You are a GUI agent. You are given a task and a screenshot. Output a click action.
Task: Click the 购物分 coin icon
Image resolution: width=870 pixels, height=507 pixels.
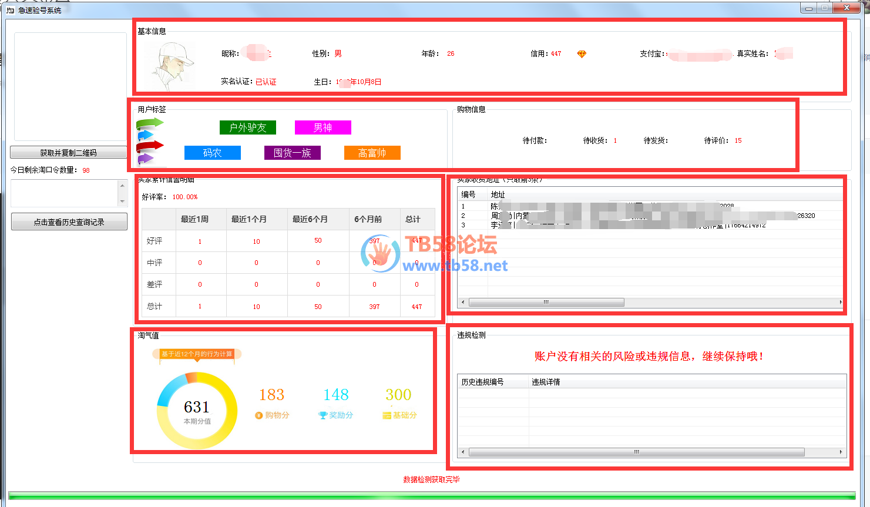[x=258, y=415]
